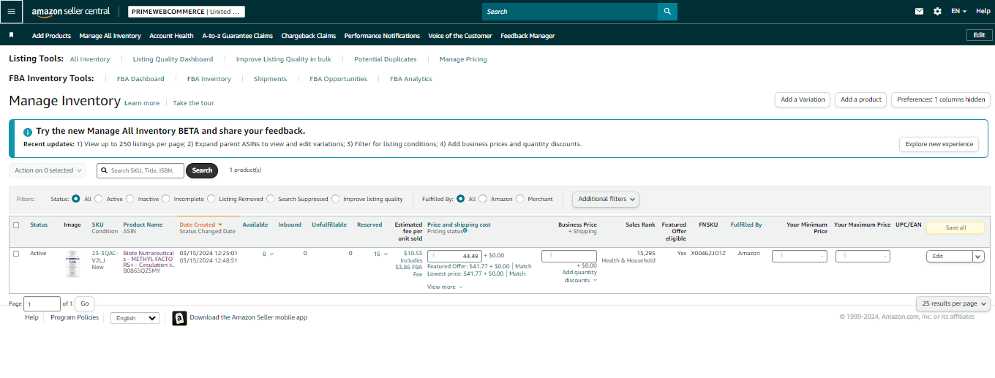Open A-to-z Guarantee Claims menu item
The height and width of the screenshot is (378, 995).
[237, 35]
